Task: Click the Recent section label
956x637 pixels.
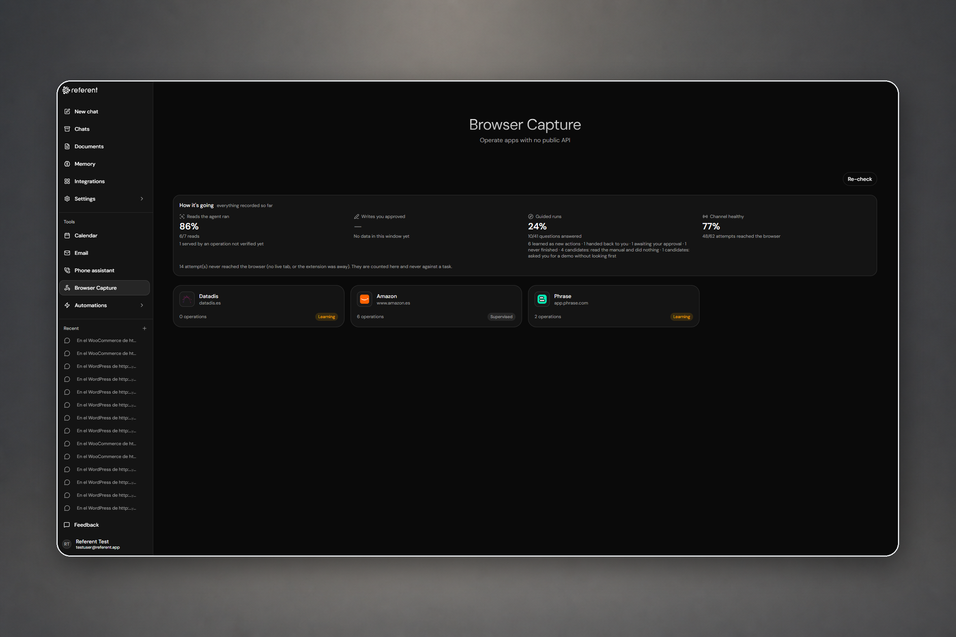Action: click(71, 328)
